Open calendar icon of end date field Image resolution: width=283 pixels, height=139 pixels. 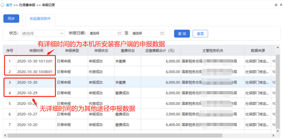coord(162,33)
